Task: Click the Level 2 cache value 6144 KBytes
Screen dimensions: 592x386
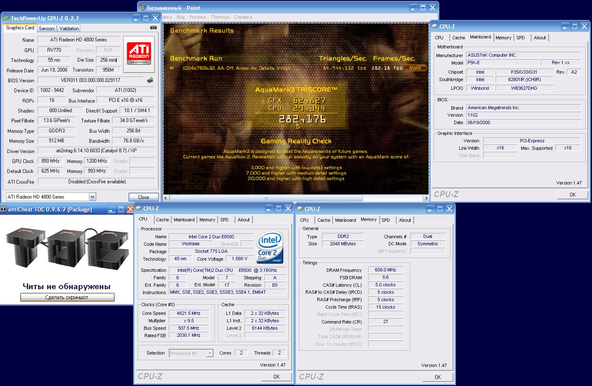Action: [x=265, y=328]
